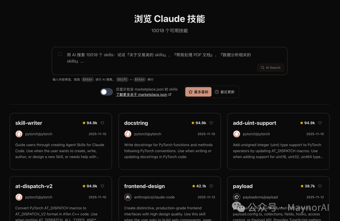Image resolution: width=340 pixels, height=221 pixels.
Task: Click pytorch/pytorch repo name on skill-writer card
Action: click(39, 134)
